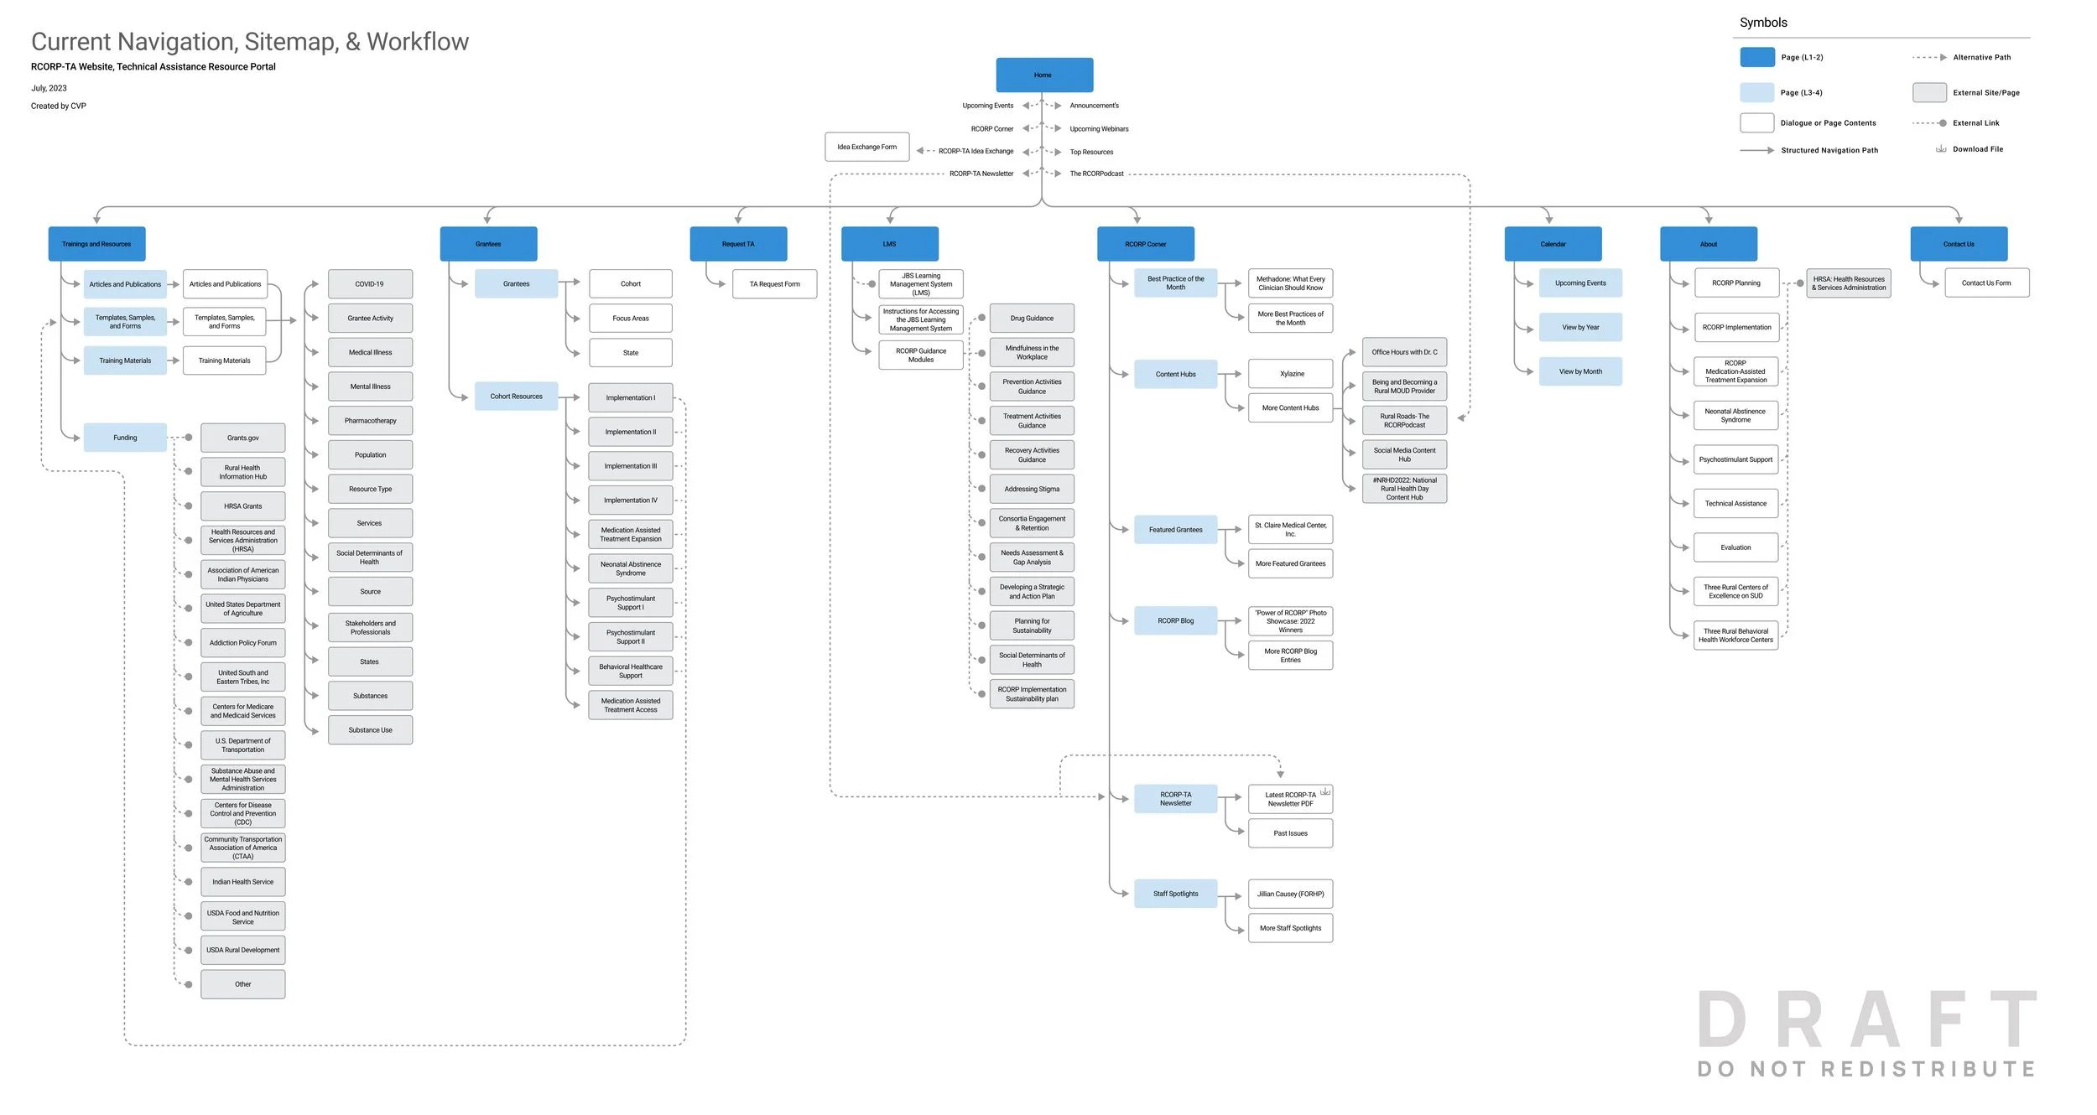
Task: Select the RCORP Corner main node
Action: click(1145, 244)
